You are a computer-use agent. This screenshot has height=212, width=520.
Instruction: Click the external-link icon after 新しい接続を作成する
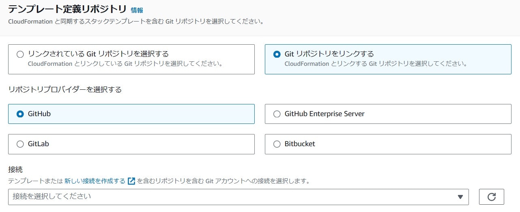(x=131, y=181)
